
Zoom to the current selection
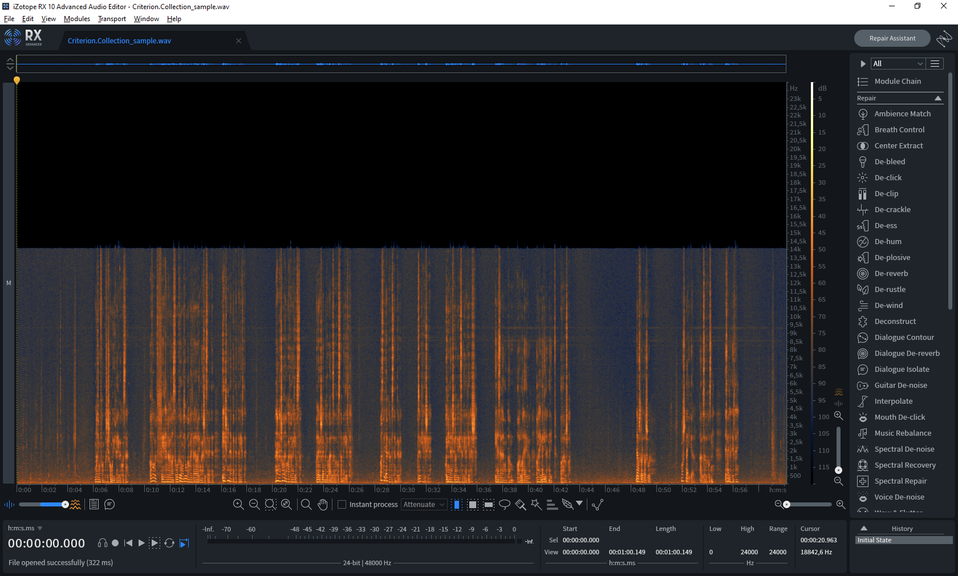pyautogui.click(x=270, y=504)
